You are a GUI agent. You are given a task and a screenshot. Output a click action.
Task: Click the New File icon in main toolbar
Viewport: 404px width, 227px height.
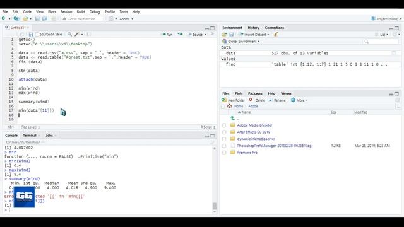[x=3, y=18]
